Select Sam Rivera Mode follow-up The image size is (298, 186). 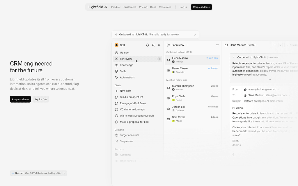coord(192,119)
